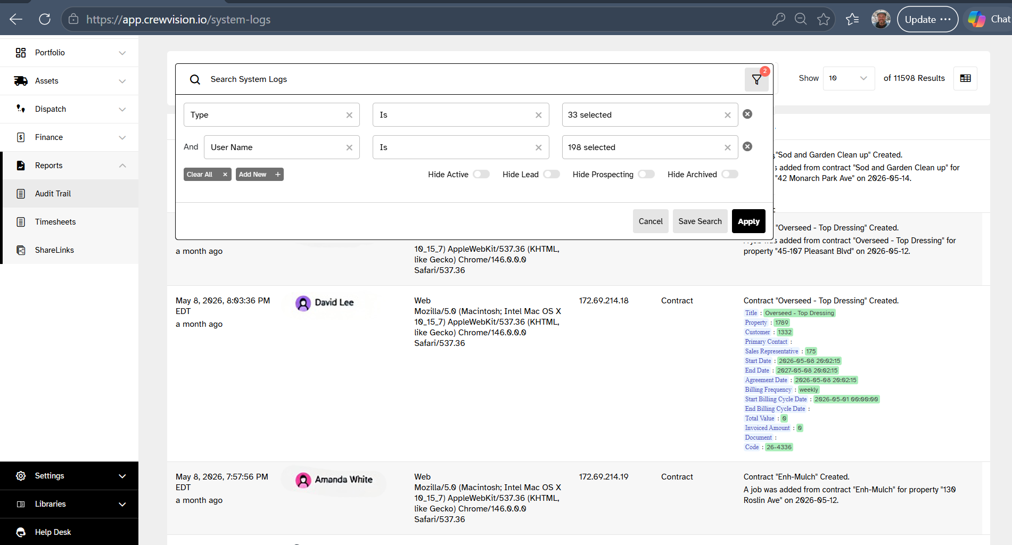Click the Assets truck icon
Screen dimensions: 1012x545
pos(21,81)
